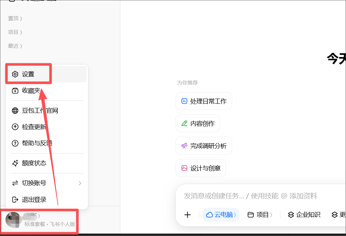The image size is (346, 236).
Task: Choose the 完成调研分析 suggestion
Action: pos(204,146)
